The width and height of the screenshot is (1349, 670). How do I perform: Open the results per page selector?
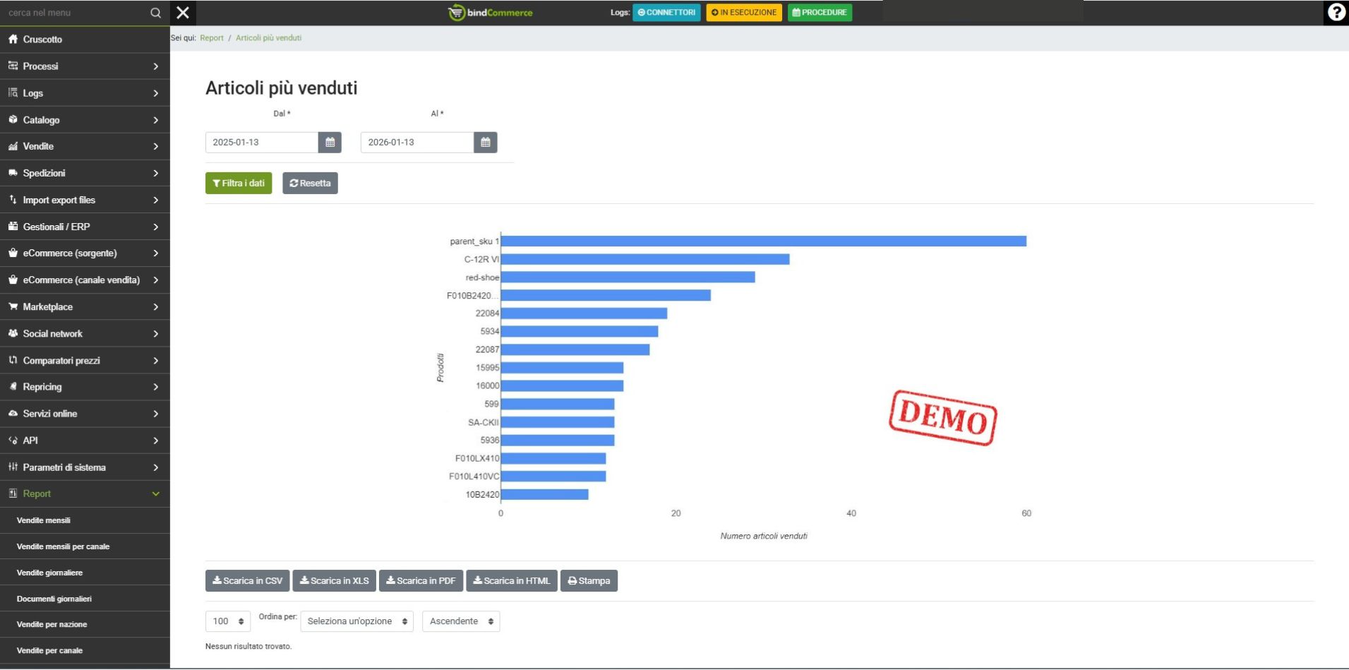(x=228, y=621)
